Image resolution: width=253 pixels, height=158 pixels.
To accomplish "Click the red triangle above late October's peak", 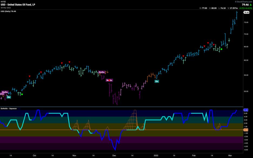I will pyautogui.click(x=69, y=62).
